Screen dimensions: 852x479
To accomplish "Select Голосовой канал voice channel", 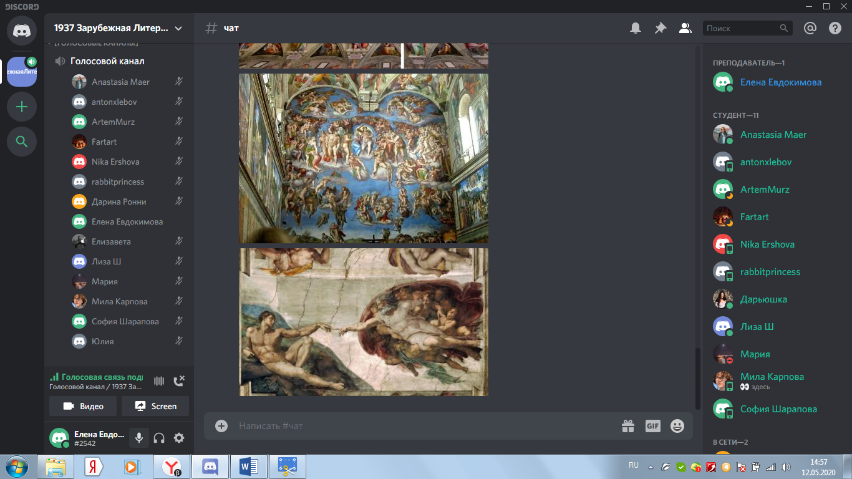I will pos(107,61).
